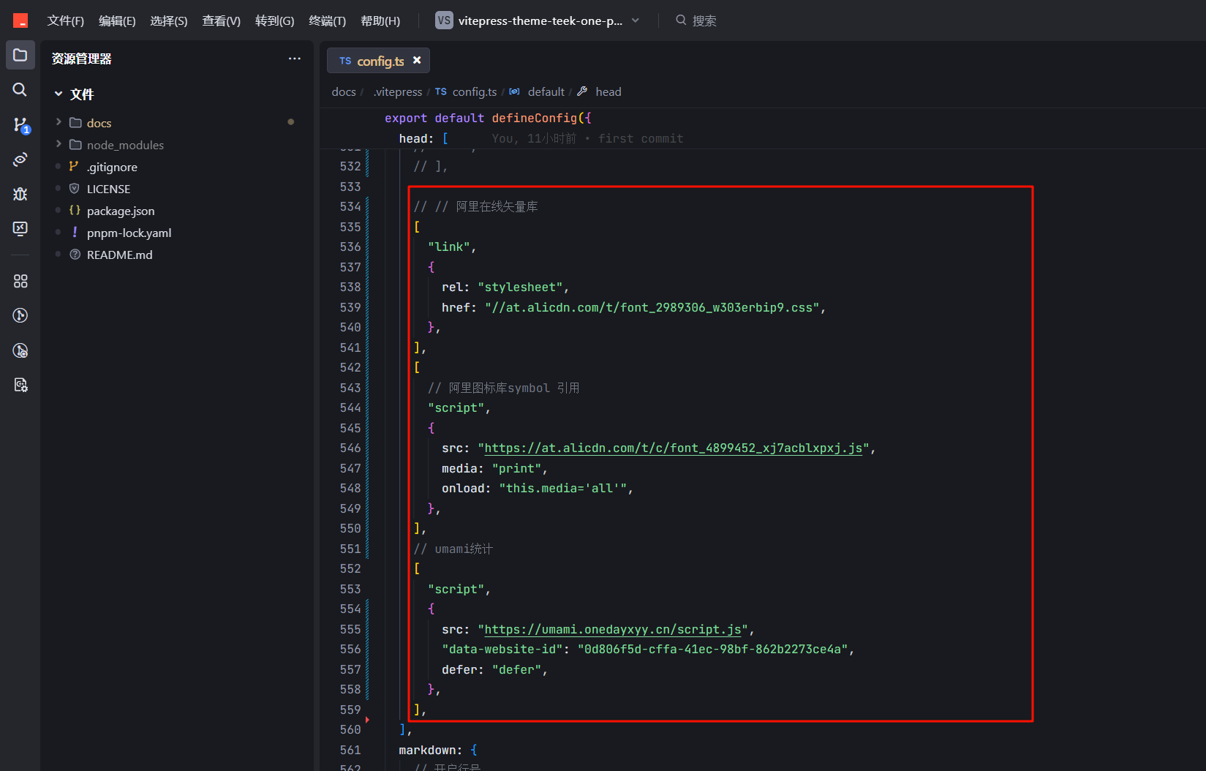Screen dimensions: 1206x771
Task: Select the node_modules folder in explorer
Action: tap(125, 145)
